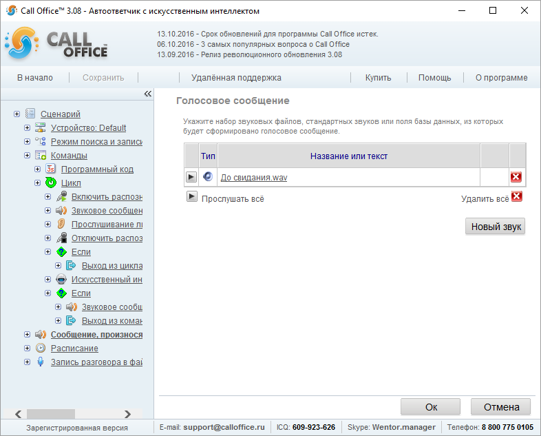The width and height of the screenshot is (541, 436).
Task: Click the tree panel scroll right arrow
Action: [x=127, y=413]
